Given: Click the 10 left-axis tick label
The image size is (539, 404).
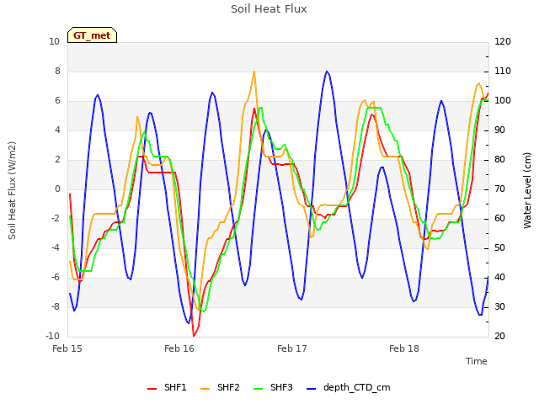Looking at the screenshot, I should pyautogui.click(x=54, y=41).
